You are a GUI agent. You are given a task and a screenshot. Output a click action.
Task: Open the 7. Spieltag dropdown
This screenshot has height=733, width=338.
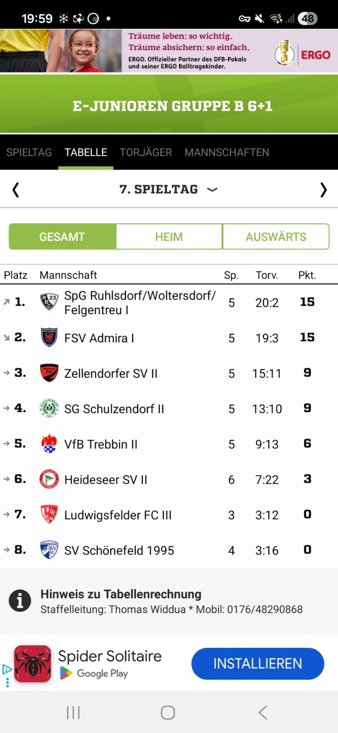[x=168, y=189]
